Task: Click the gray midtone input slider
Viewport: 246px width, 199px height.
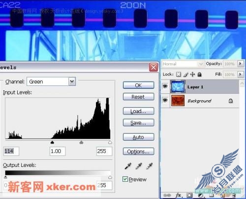Action: (81, 142)
